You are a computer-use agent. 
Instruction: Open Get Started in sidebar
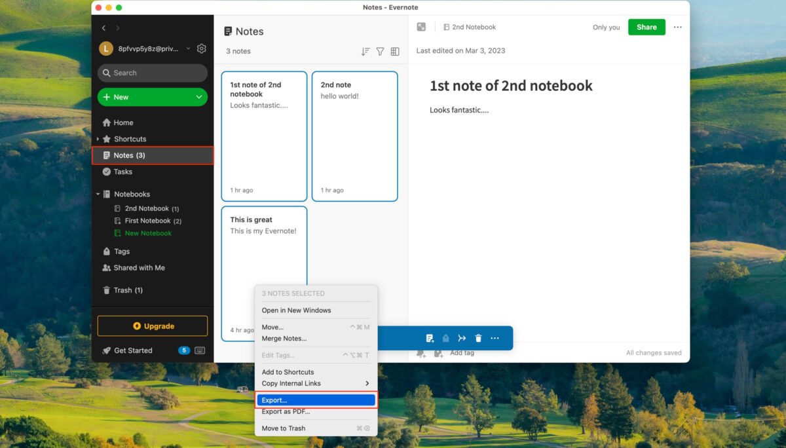(127, 350)
